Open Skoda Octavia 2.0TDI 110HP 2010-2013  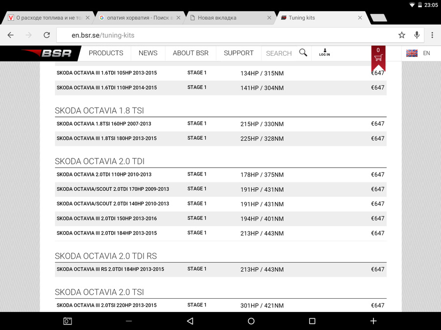click(x=104, y=175)
